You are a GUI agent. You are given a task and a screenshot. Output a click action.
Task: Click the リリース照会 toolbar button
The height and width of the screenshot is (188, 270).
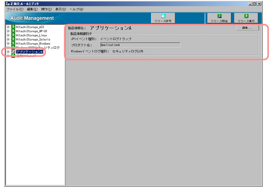(x=219, y=18)
